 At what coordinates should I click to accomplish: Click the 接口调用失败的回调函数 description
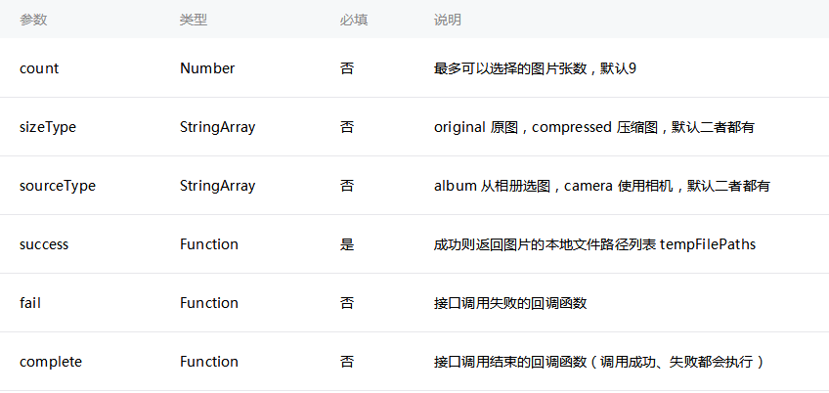point(510,303)
